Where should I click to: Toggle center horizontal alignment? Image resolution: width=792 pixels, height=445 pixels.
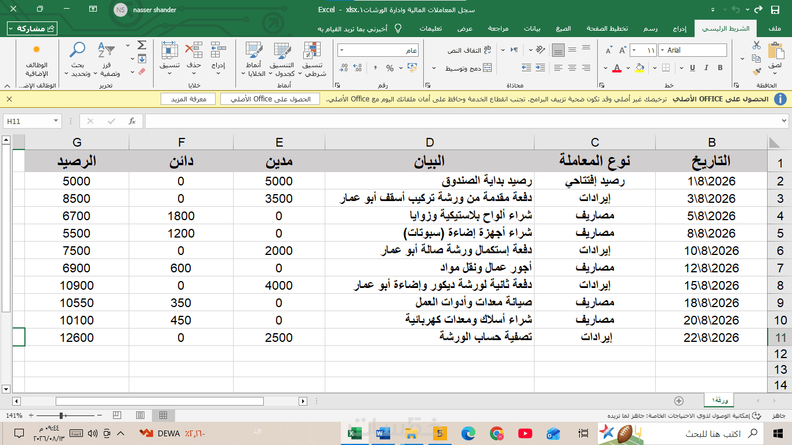[572, 68]
